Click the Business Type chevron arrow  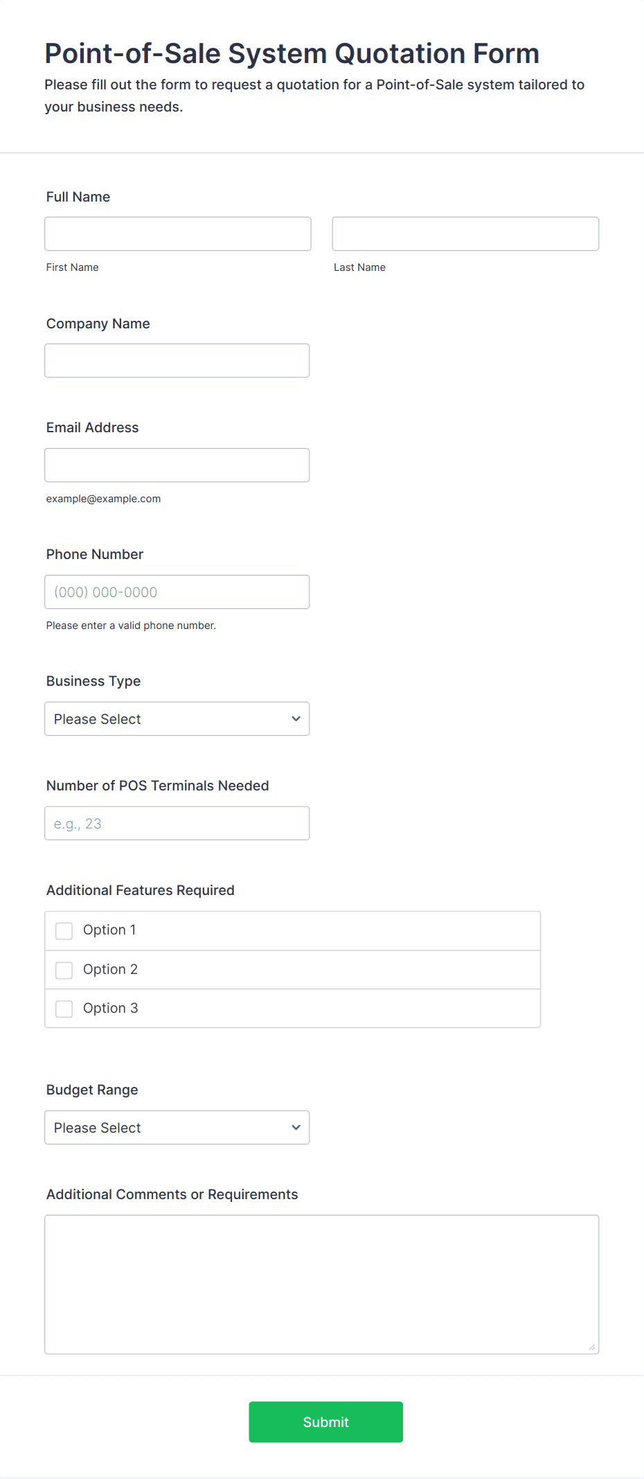tap(296, 719)
